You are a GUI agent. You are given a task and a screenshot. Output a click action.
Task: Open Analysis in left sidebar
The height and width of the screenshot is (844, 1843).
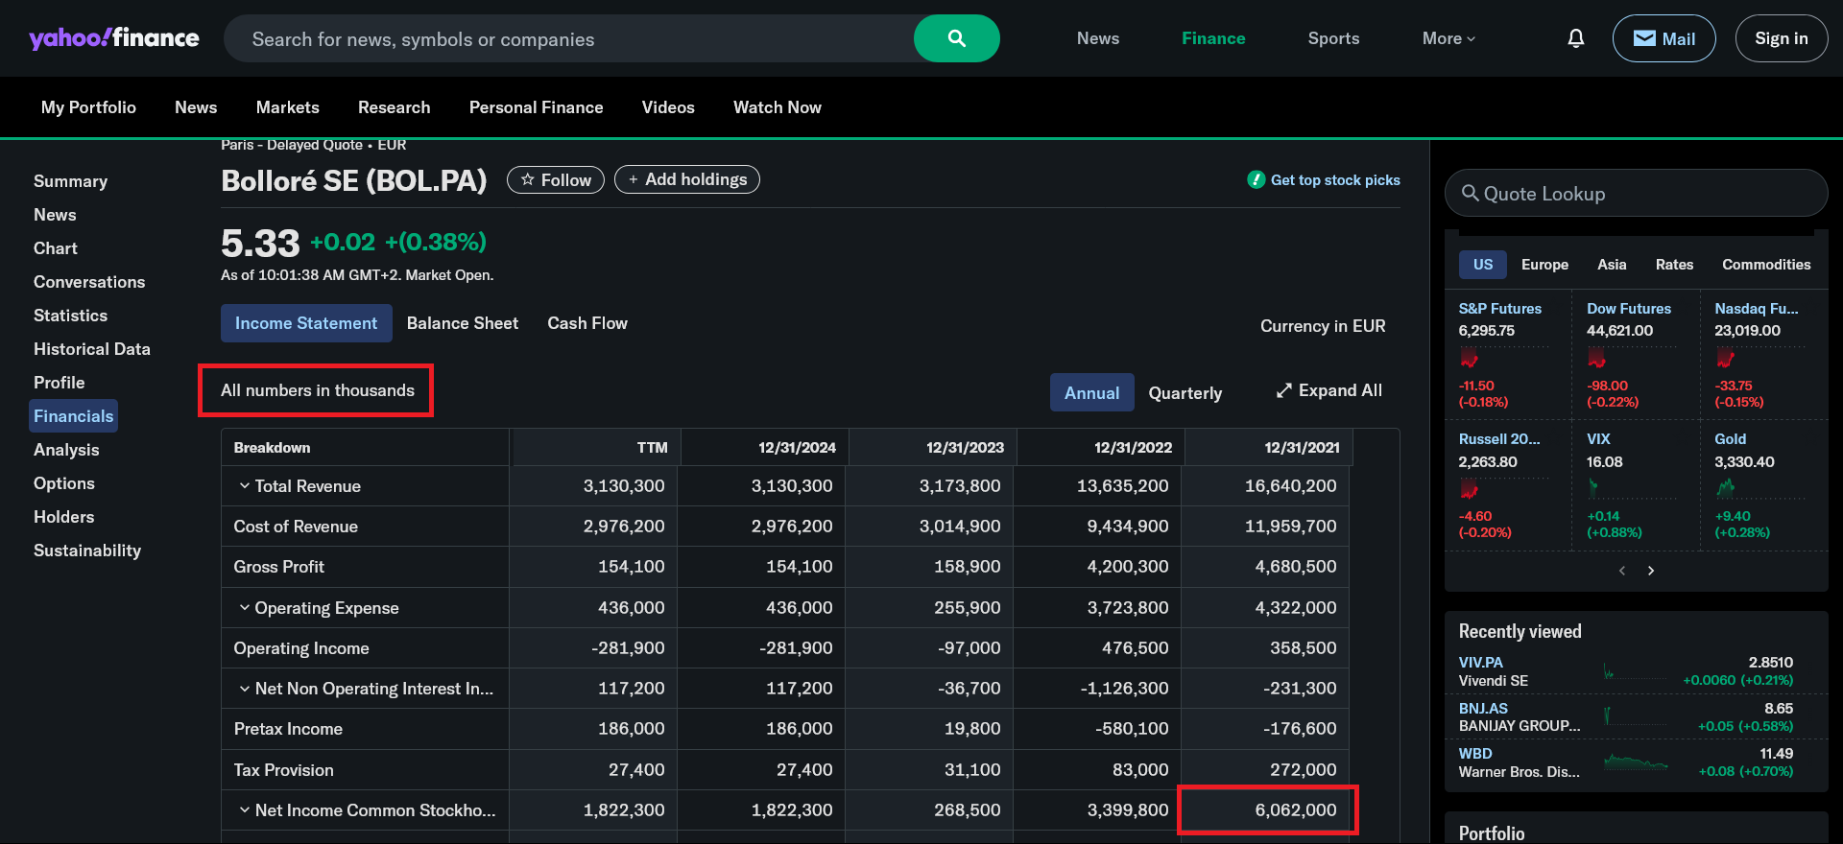click(x=66, y=450)
